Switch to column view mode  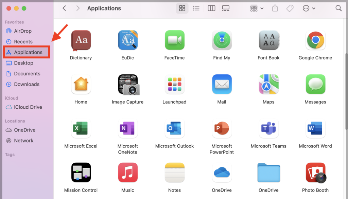click(x=211, y=8)
